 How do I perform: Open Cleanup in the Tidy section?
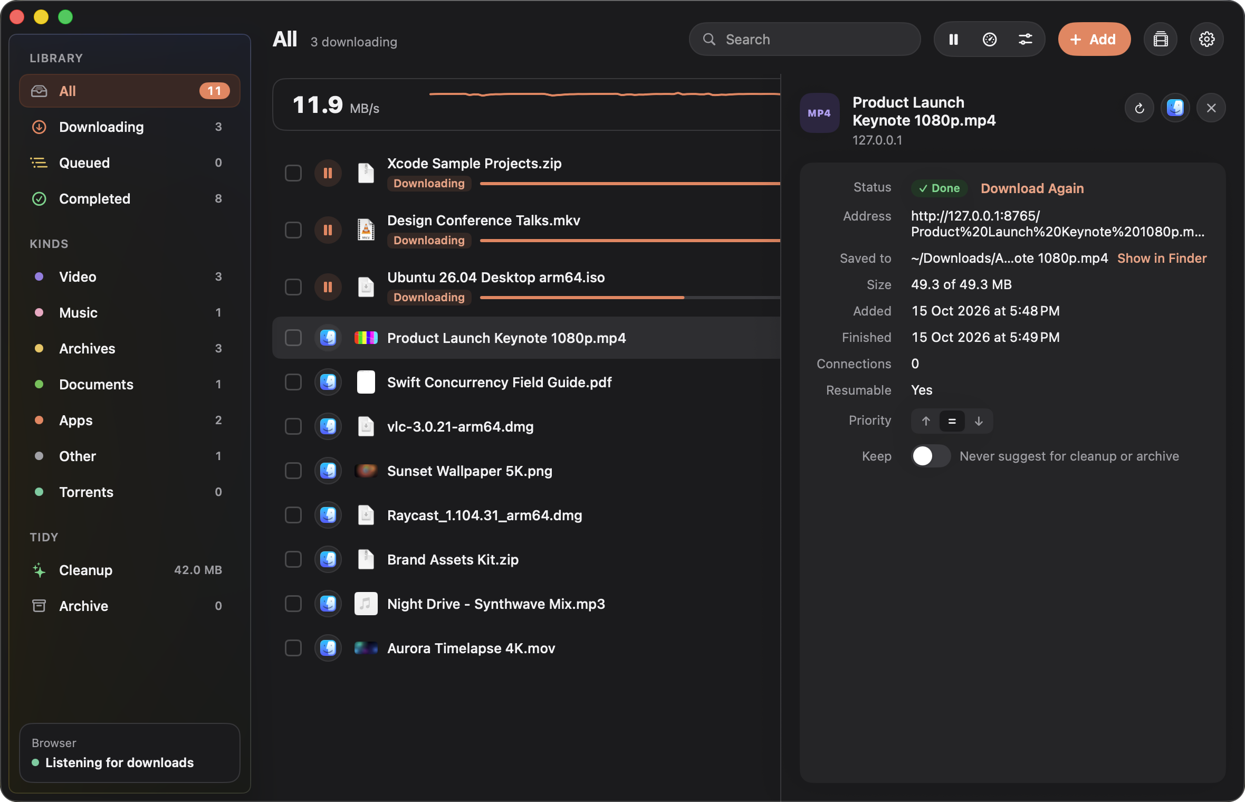pyautogui.click(x=130, y=570)
